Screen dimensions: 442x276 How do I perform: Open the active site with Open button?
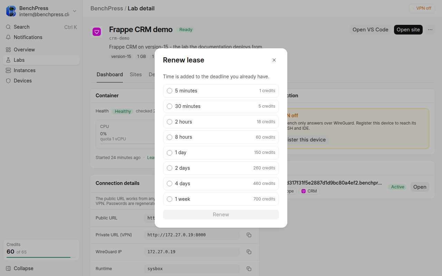coord(420,187)
